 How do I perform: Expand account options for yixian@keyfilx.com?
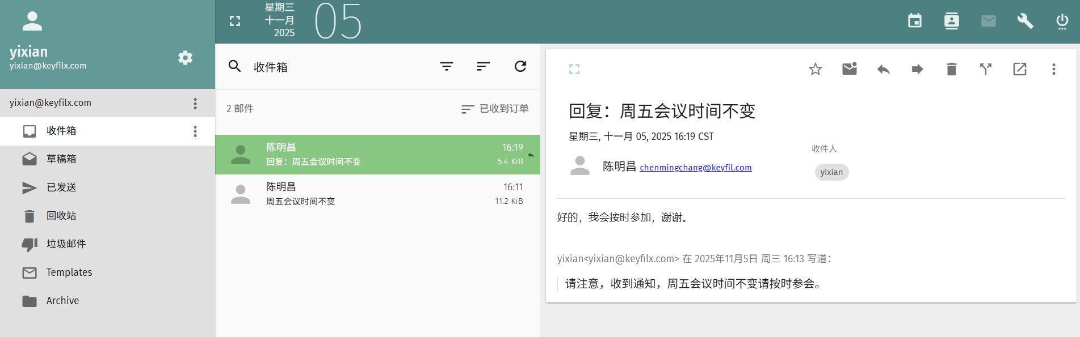195,103
